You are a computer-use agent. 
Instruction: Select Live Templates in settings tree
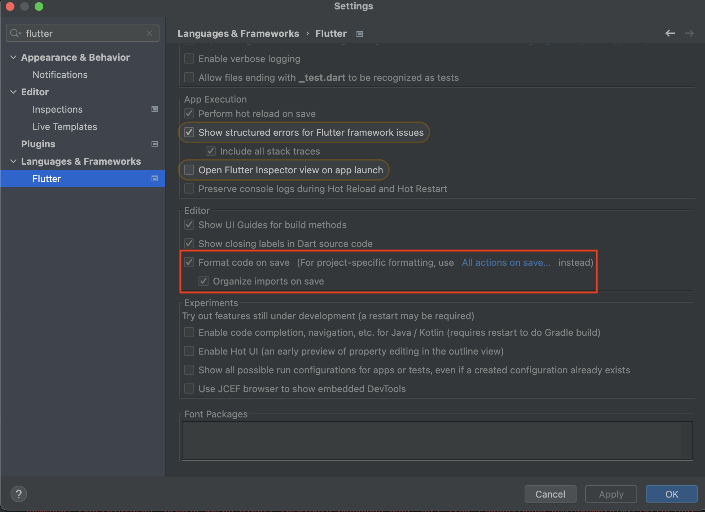click(65, 126)
